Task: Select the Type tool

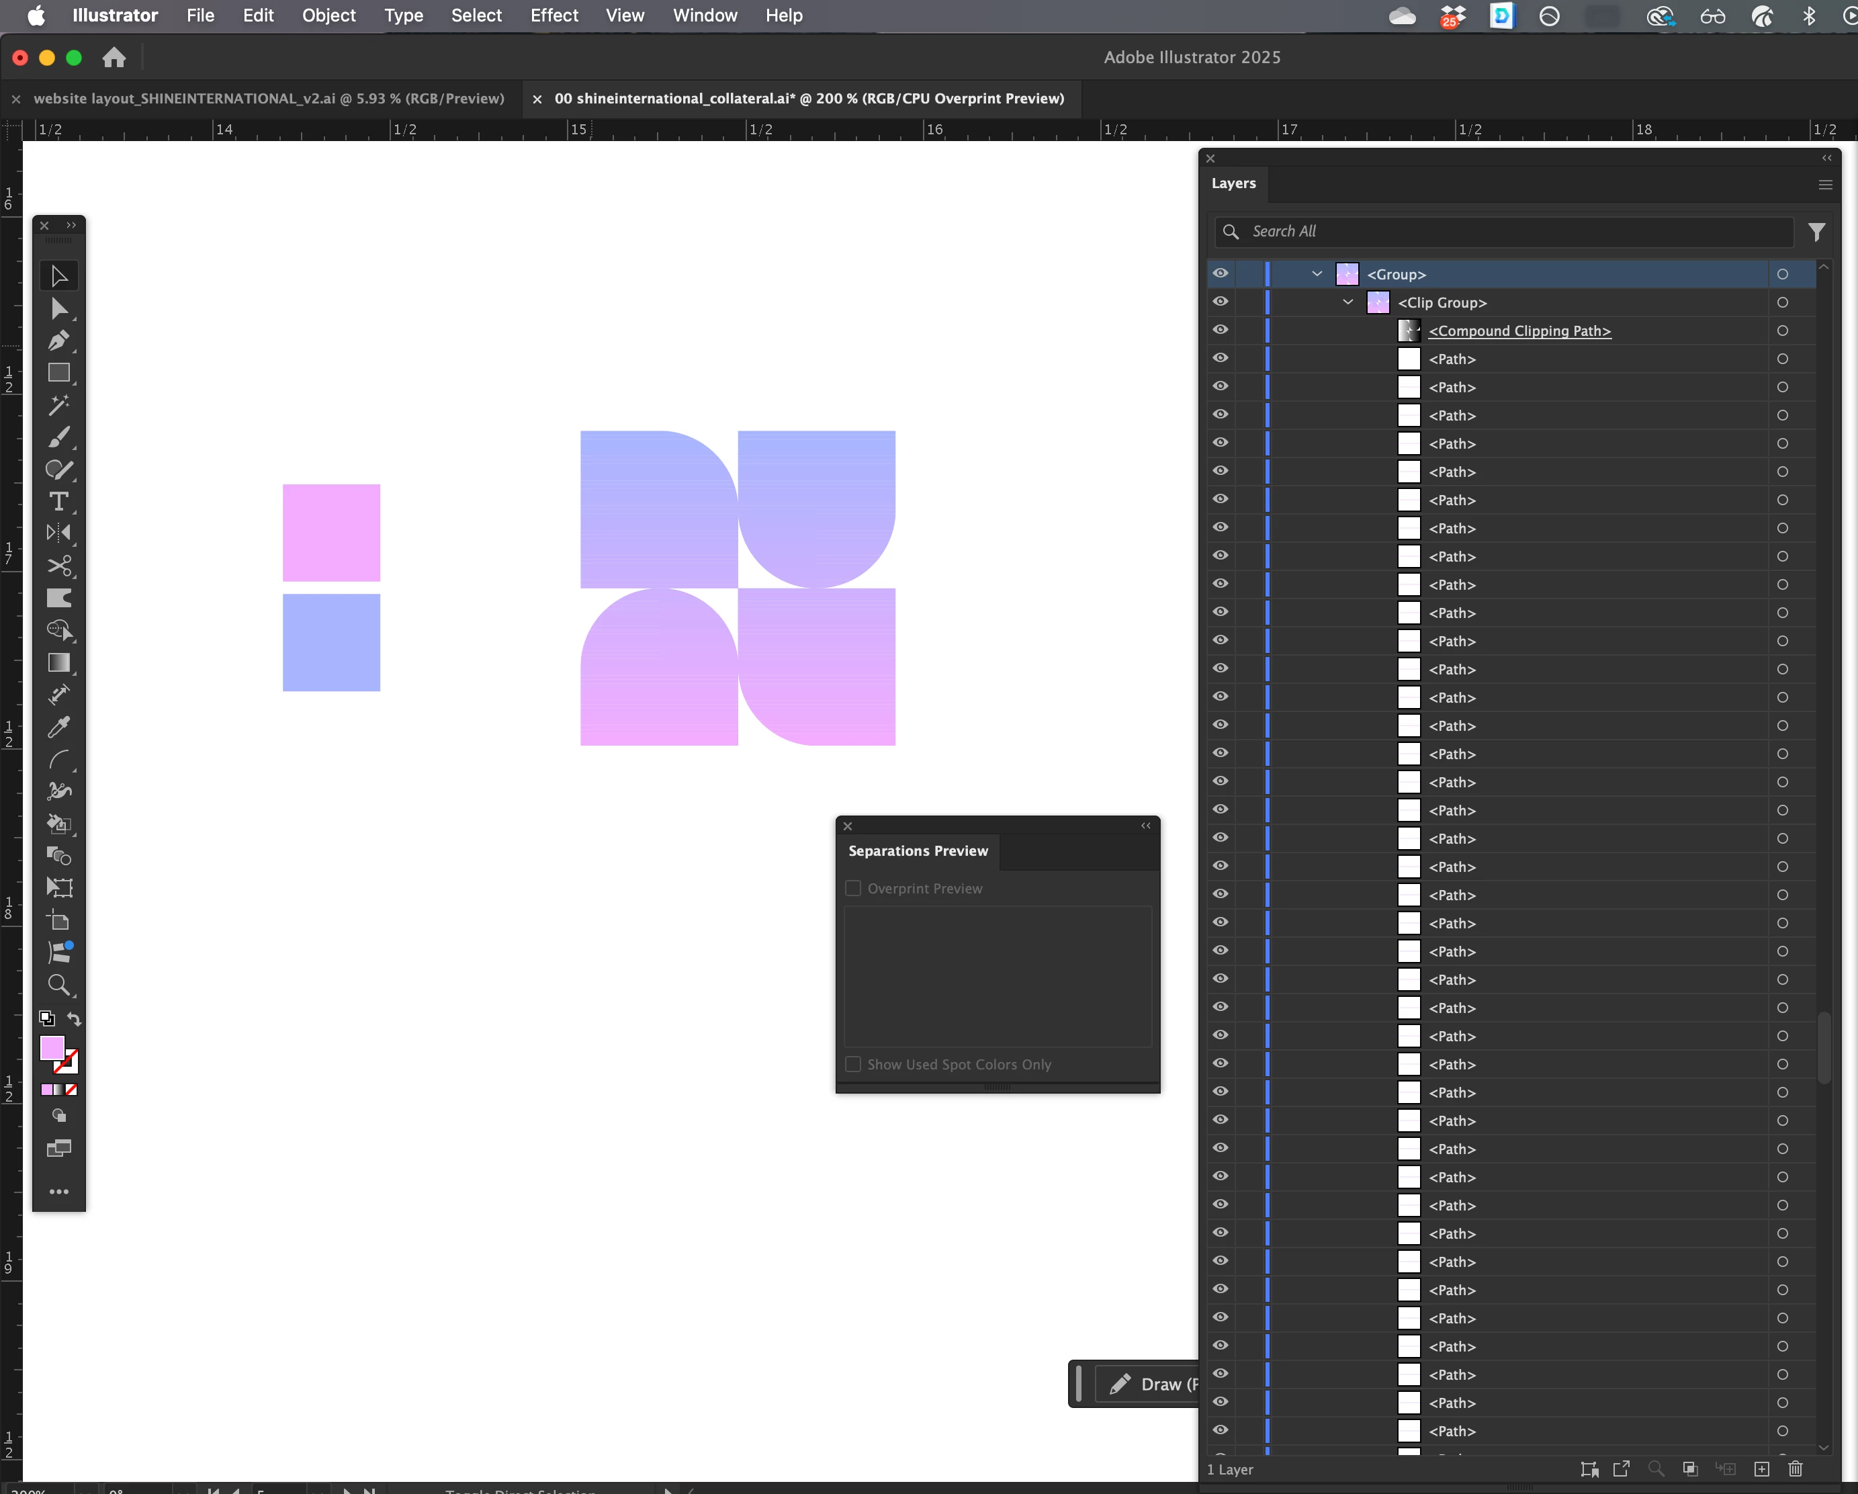Action: (x=58, y=501)
